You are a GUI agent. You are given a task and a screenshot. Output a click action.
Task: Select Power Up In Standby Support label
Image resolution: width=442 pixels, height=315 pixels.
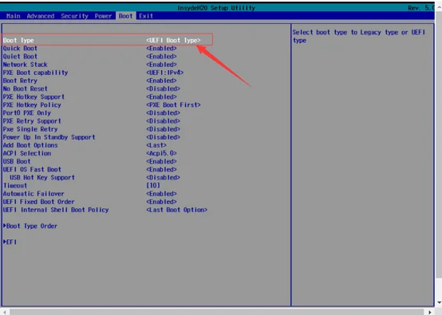(x=49, y=137)
